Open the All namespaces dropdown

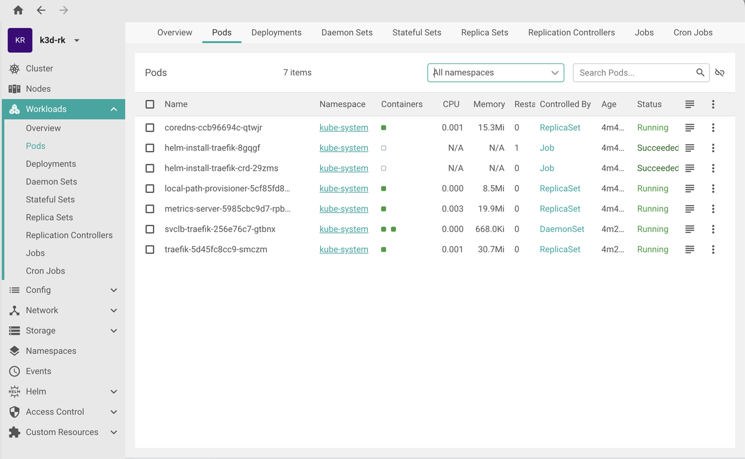495,73
